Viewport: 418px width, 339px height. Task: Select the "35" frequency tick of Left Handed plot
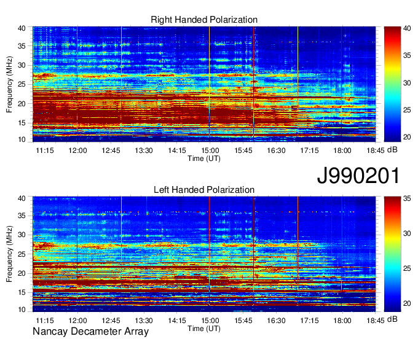22,216
